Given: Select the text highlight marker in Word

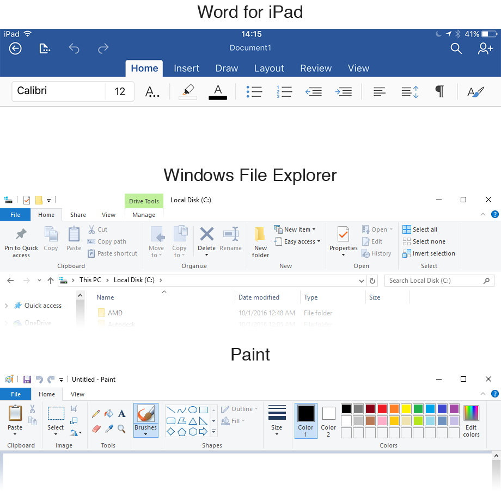Looking at the screenshot, I should [x=188, y=92].
